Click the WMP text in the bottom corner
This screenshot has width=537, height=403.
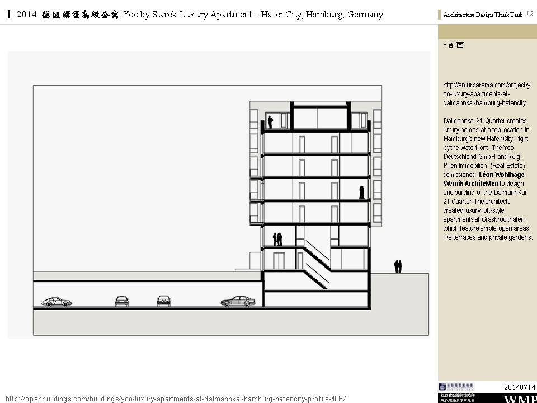520,399
